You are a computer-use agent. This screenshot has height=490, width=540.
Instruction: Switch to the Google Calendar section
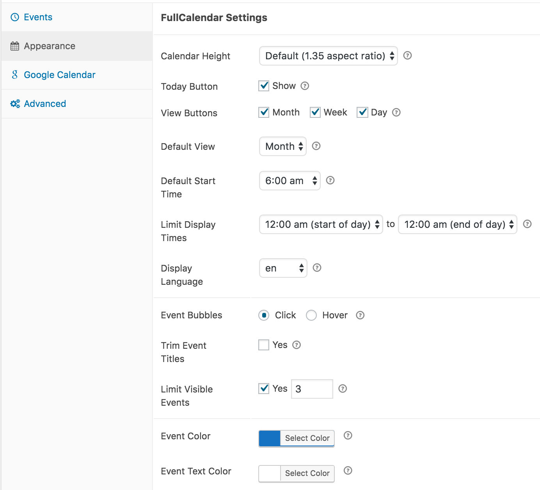(59, 75)
